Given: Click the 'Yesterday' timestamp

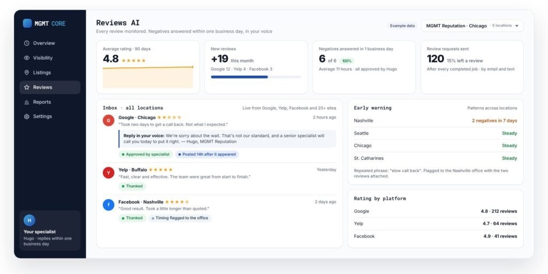Looking at the screenshot, I should pos(326,170).
